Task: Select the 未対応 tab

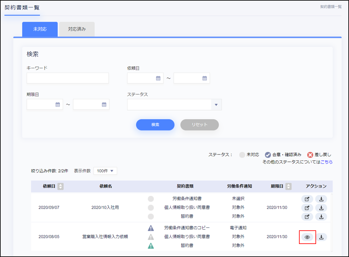Action: tap(40, 29)
